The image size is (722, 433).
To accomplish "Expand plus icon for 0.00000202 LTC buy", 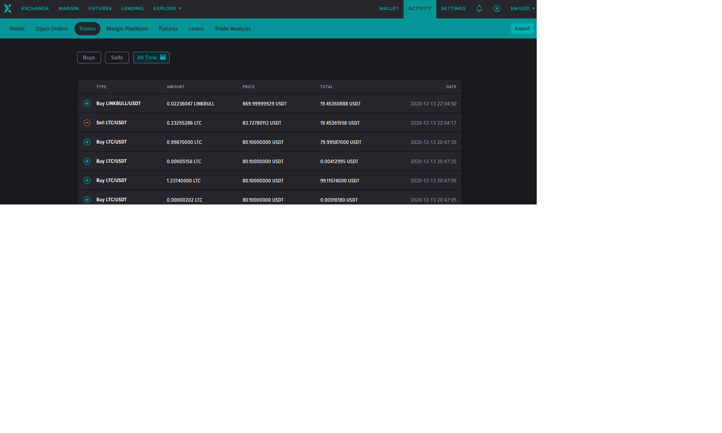I will (87, 200).
